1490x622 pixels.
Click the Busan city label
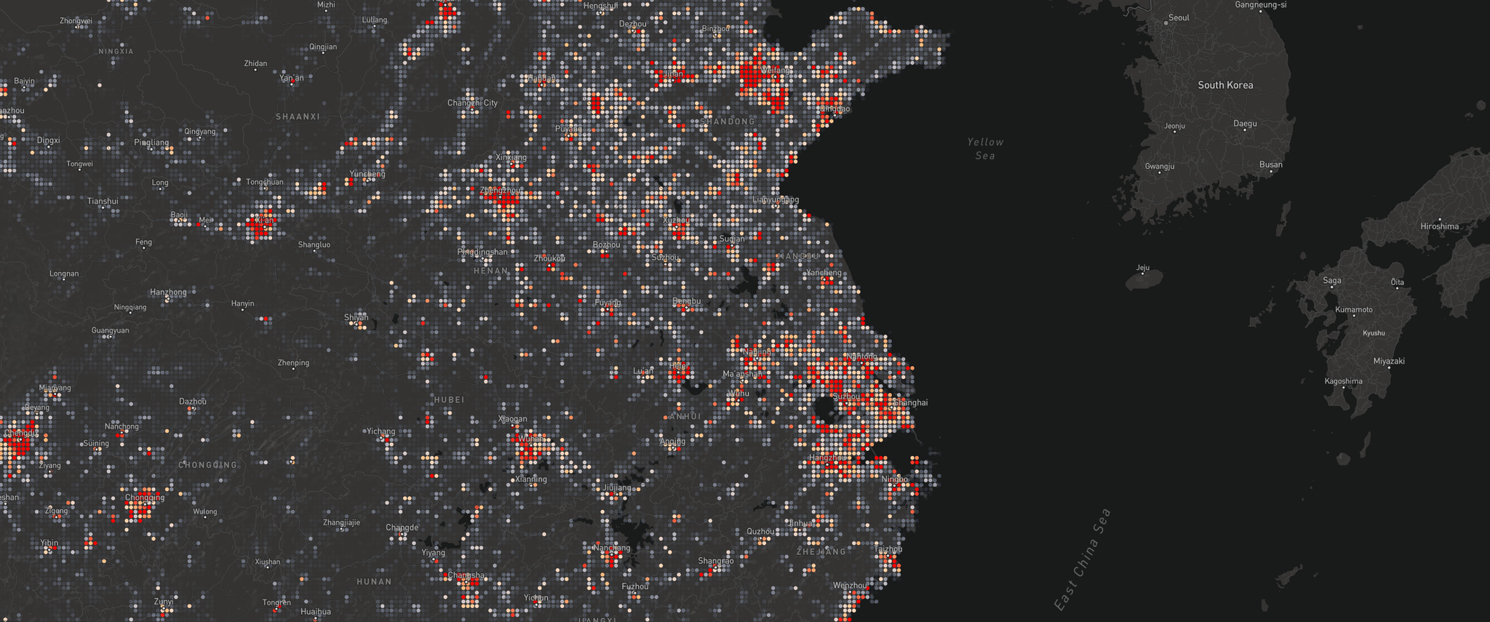(x=1271, y=164)
